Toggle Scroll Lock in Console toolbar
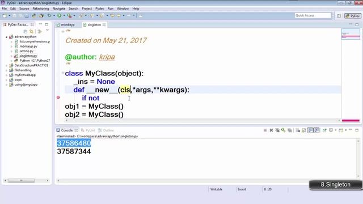Image resolution: width=363 pixels, height=204 pixels. click(304, 130)
